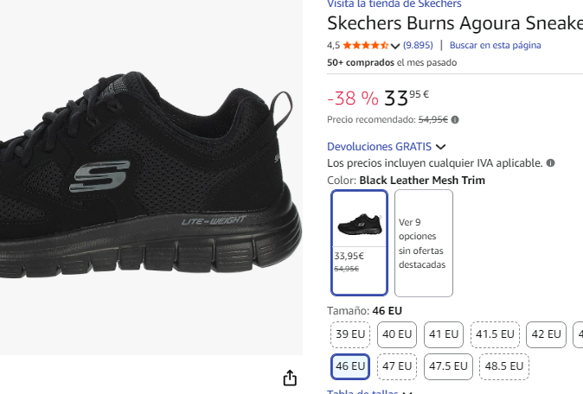Viewport: 583px width, 394px height.
Task: Open the Skechers store link
Action: coord(394,4)
